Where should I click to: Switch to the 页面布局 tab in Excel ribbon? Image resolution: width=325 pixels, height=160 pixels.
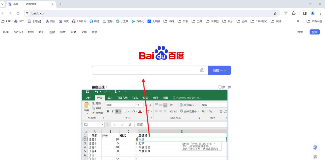[122, 98]
